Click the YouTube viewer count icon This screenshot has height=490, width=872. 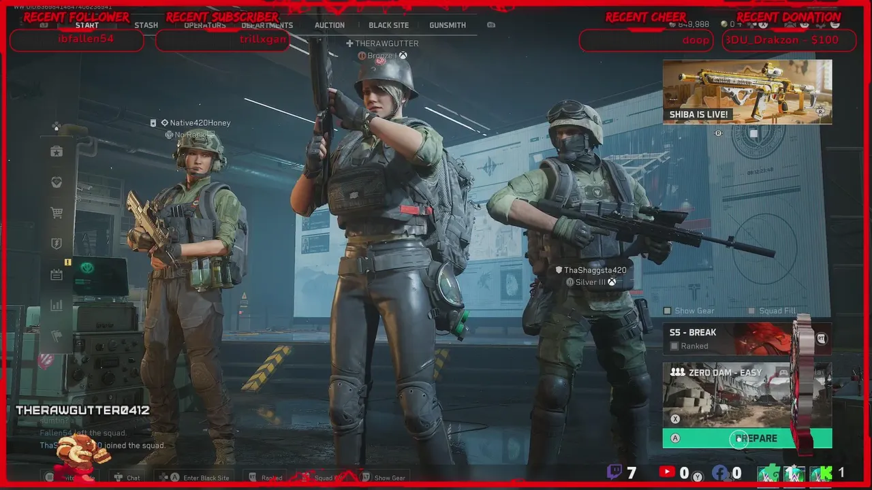point(667,472)
